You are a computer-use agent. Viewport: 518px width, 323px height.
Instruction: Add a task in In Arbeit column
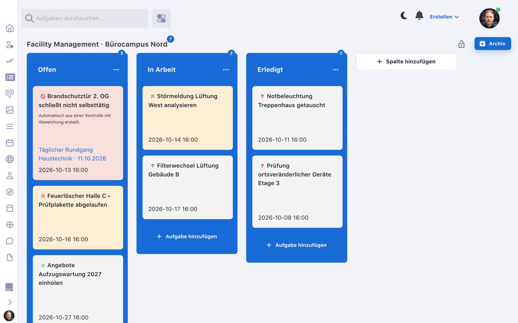187,237
